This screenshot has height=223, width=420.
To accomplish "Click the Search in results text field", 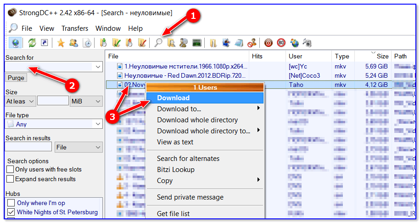I will [x=28, y=148].
